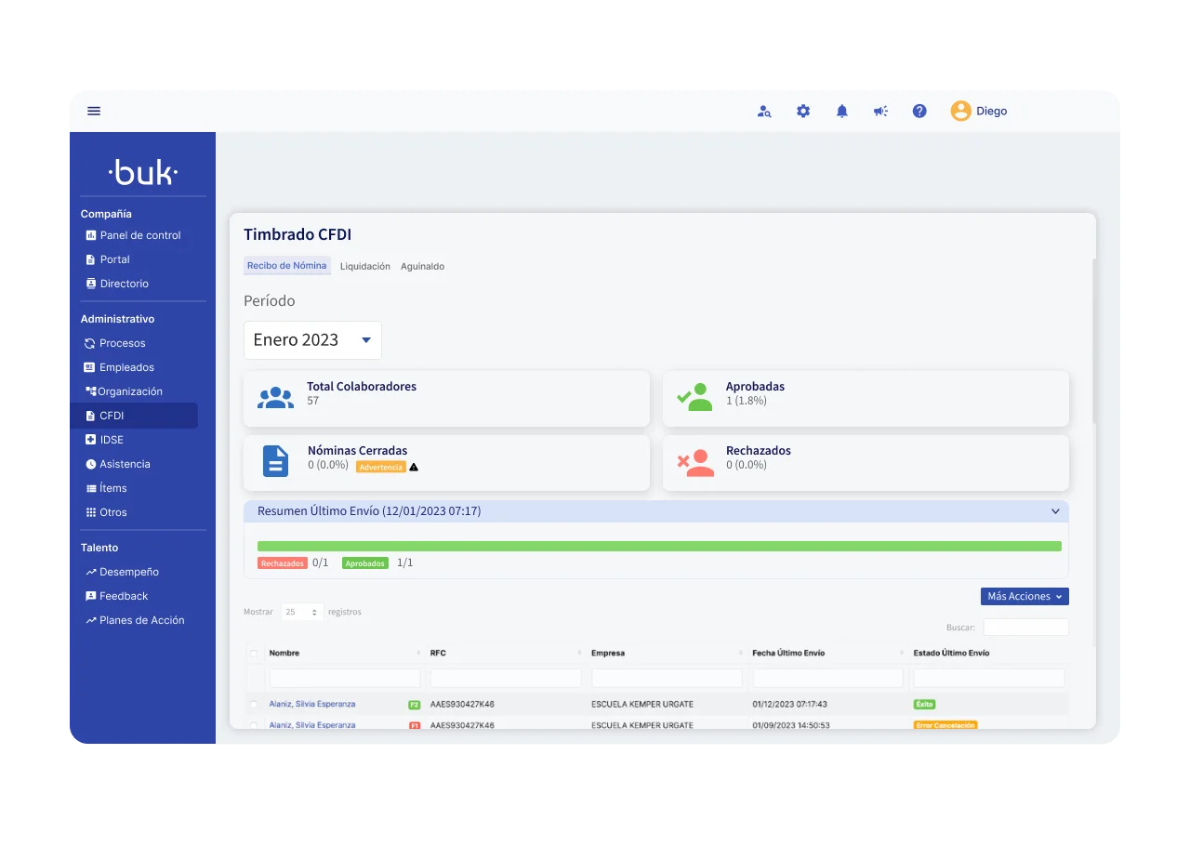
Task: Click the vertical scrollbar of the Timbrado panel
Action: (x=1093, y=340)
